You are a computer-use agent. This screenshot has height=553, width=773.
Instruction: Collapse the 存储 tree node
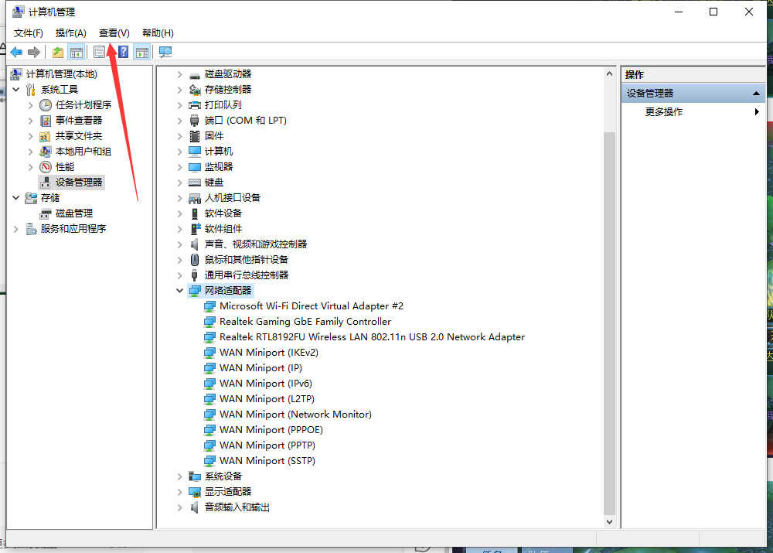pos(15,197)
